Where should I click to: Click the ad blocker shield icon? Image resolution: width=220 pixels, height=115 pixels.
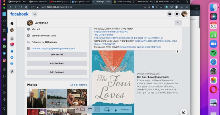[x=153, y=7]
